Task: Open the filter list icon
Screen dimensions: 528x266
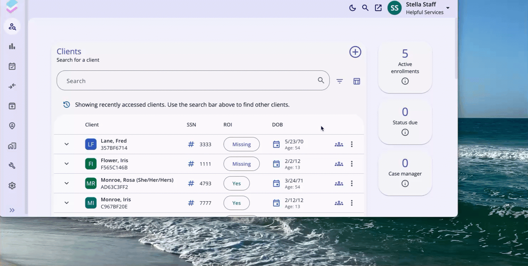Action: click(340, 81)
